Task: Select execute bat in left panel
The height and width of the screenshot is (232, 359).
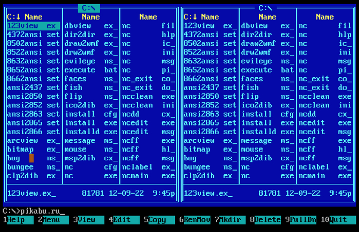Action: pos(91,70)
